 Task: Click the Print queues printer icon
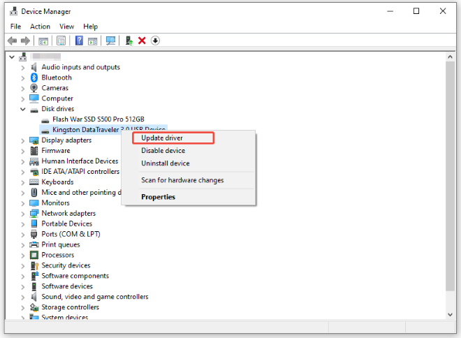coord(34,244)
